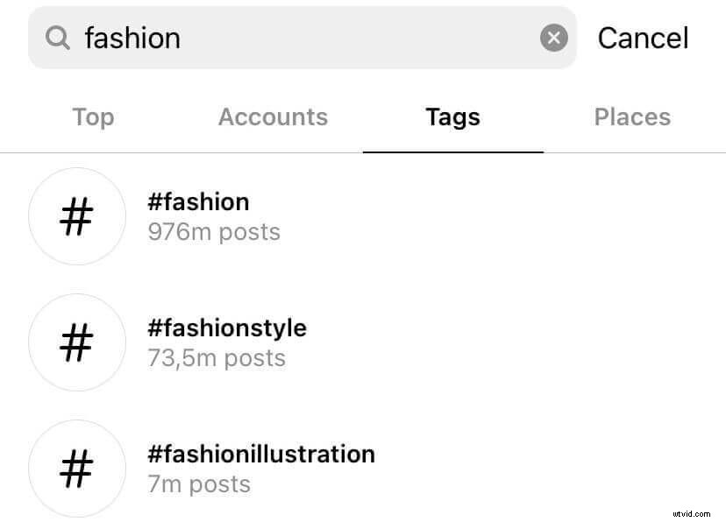The image size is (726, 522).
Task: Click the hashtag circle next to 73,5m posts
Action: tap(77, 342)
